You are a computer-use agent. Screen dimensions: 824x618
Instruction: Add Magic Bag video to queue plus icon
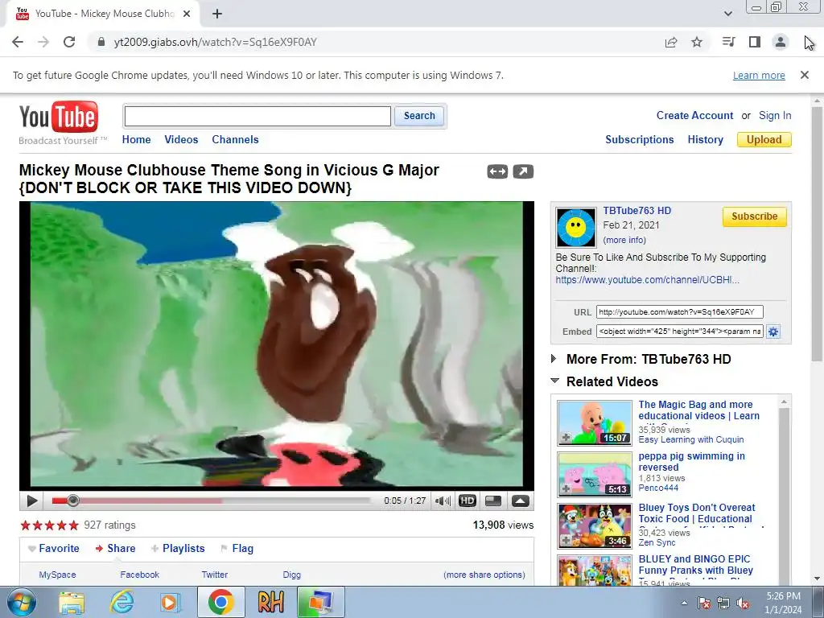tap(566, 437)
